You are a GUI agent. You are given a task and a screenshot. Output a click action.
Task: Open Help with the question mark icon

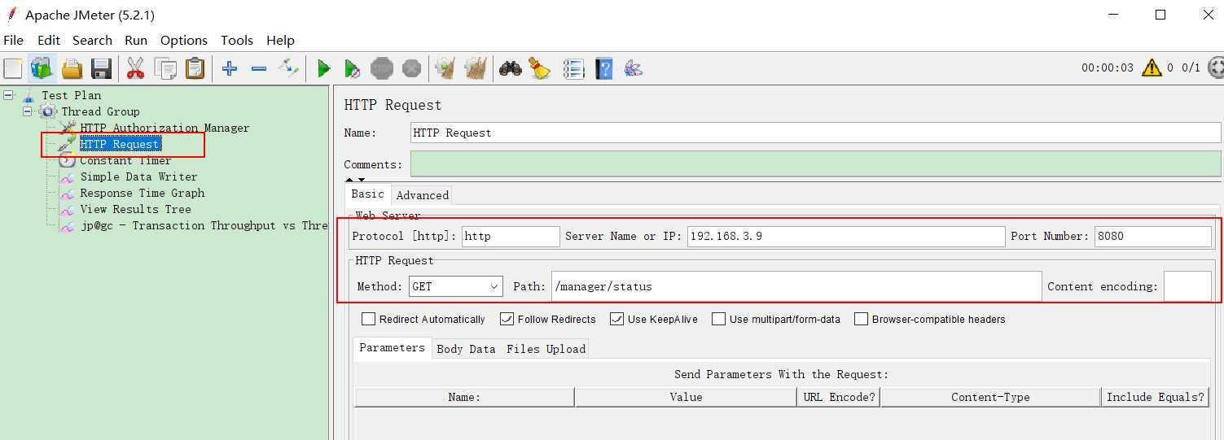click(x=603, y=68)
